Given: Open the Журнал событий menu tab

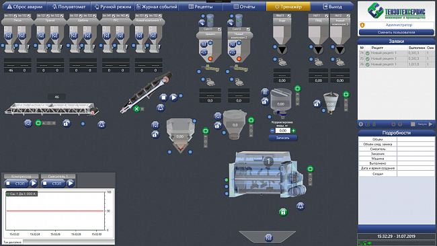Looking at the screenshot, I should pyautogui.click(x=157, y=7).
